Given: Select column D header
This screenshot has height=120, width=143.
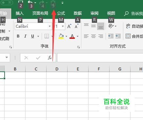Looking at the screenshot, I should click(x=57, y=69).
